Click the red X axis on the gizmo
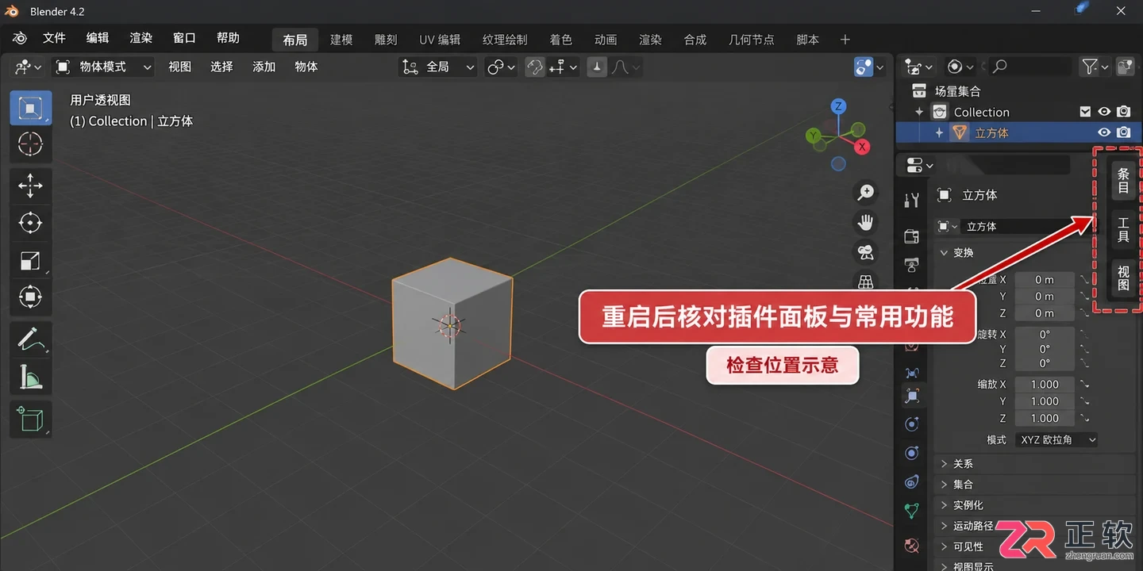This screenshot has height=571, width=1143. click(x=862, y=147)
